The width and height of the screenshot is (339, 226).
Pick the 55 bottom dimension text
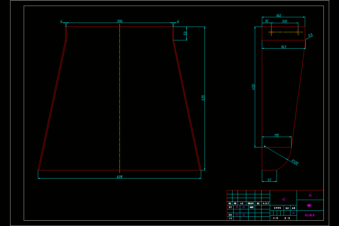point(269,180)
